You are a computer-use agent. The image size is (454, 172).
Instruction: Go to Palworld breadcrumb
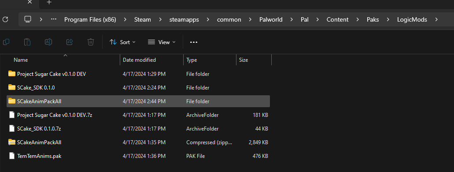(271, 19)
